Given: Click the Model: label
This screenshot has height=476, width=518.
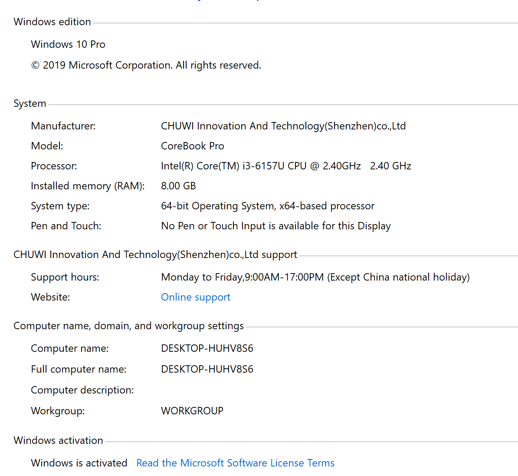Looking at the screenshot, I should (x=47, y=146).
